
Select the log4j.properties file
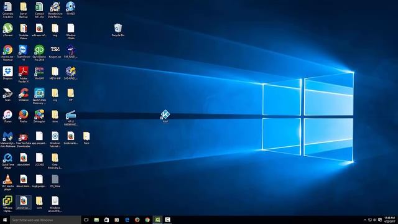coord(39,181)
